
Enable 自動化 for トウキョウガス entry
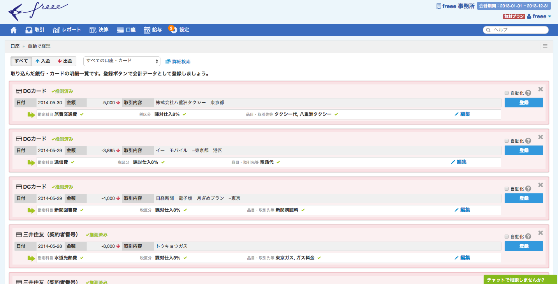507,237
